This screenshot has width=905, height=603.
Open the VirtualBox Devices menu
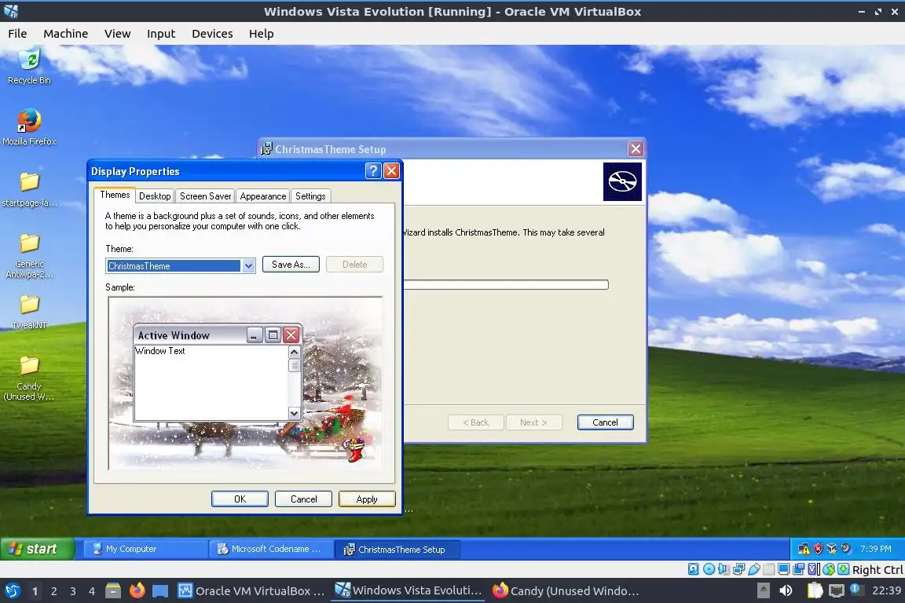click(212, 34)
